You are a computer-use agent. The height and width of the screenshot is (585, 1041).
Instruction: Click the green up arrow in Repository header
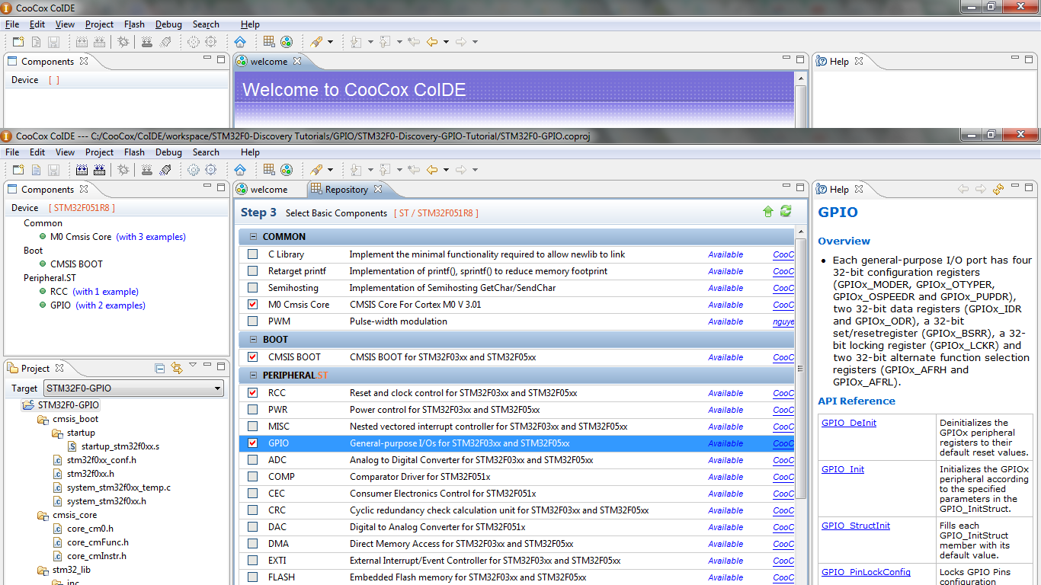click(768, 212)
